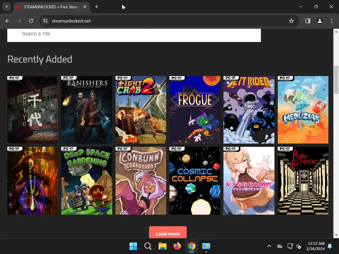
Task: Open the Meduziak game cover
Action: pos(303,110)
